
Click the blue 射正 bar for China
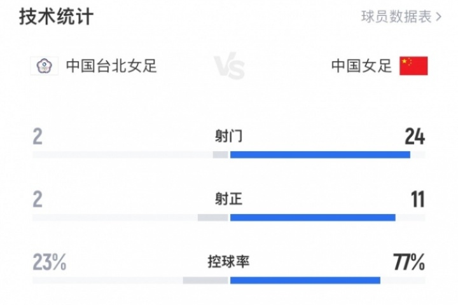pos(313,217)
